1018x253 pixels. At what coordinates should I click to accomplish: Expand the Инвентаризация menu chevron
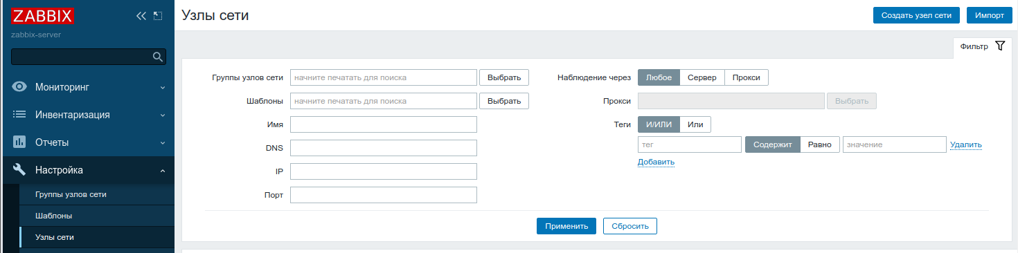tap(162, 115)
